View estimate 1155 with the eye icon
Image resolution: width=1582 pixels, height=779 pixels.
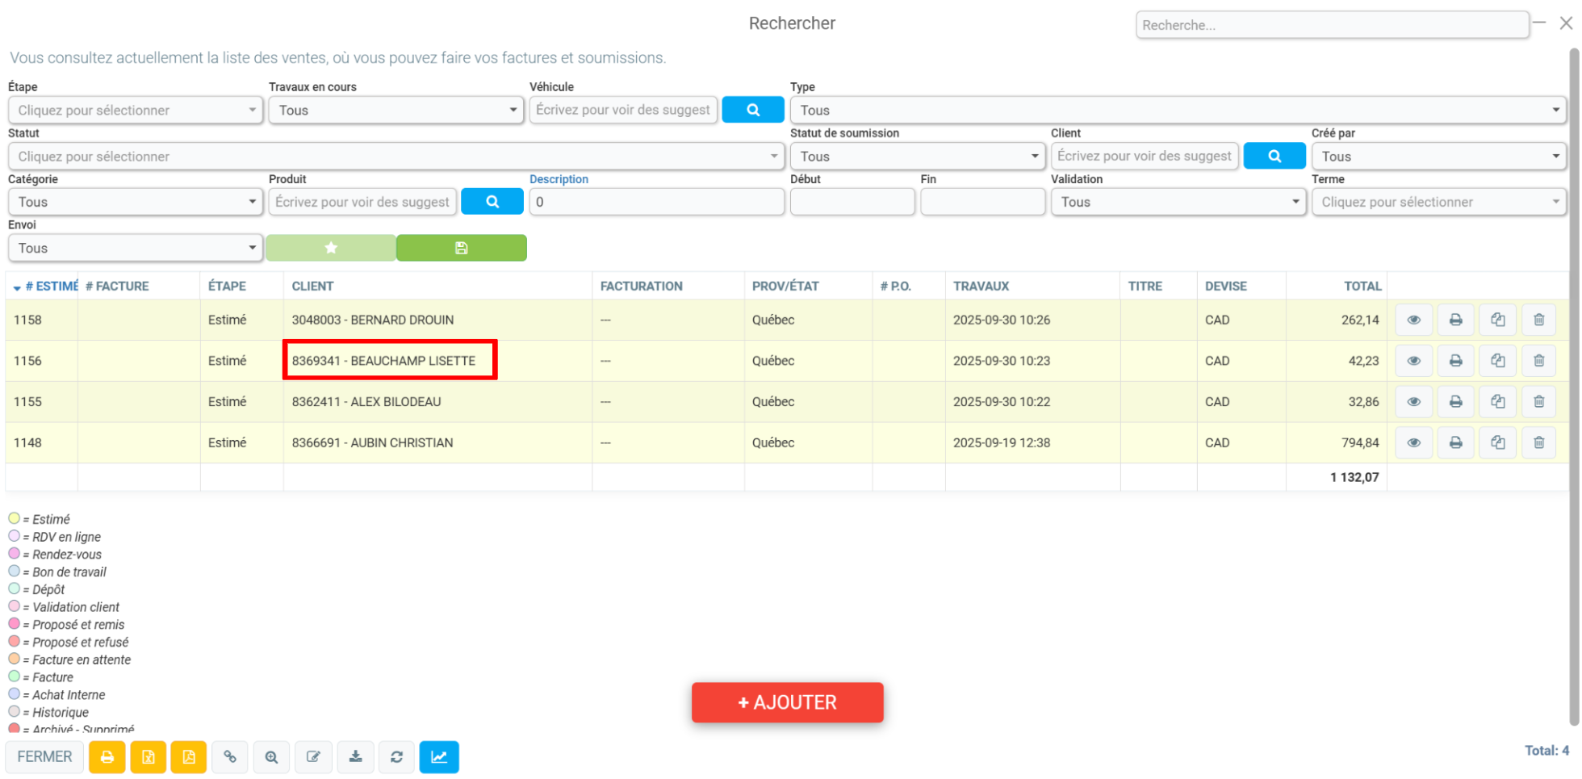1413,401
